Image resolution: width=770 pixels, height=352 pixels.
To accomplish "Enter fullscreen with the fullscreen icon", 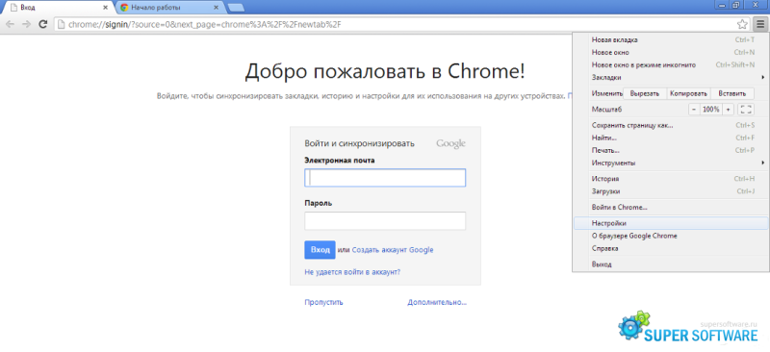I will [746, 110].
